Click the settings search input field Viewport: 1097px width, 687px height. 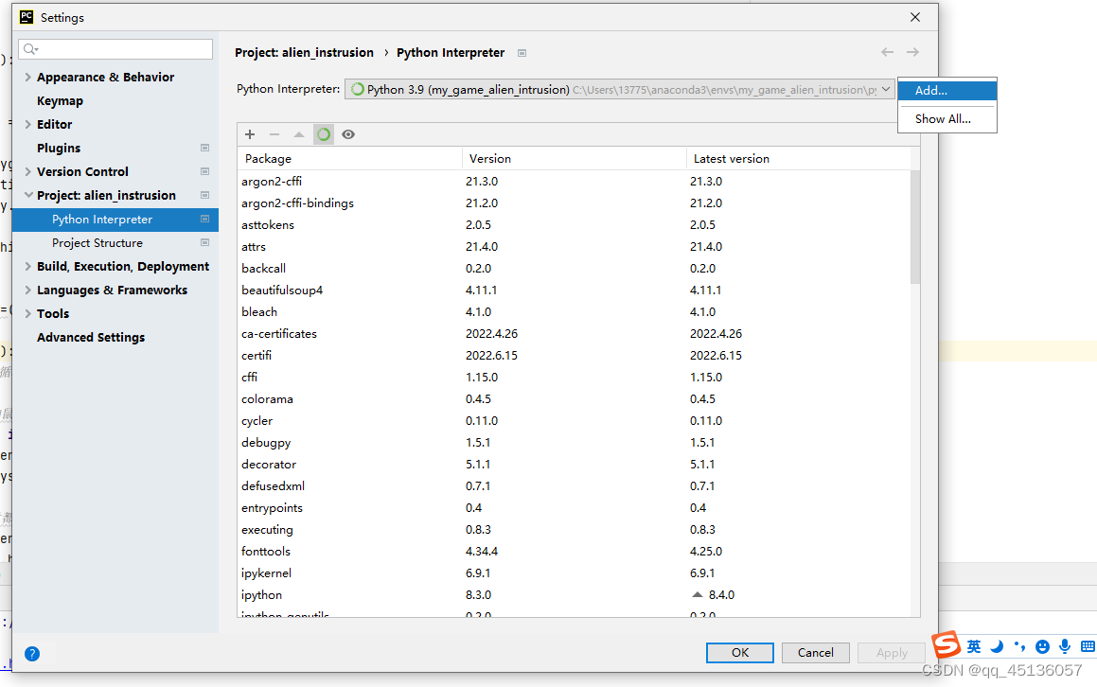click(x=114, y=48)
